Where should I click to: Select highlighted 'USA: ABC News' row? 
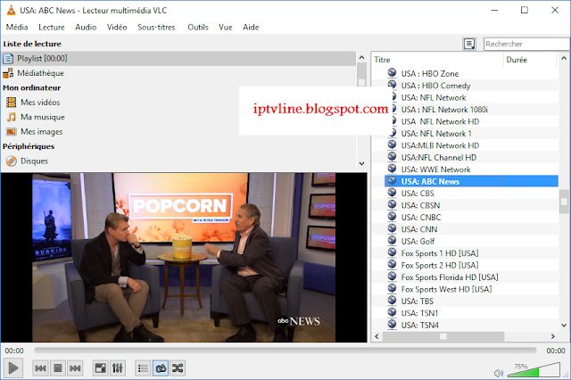pyautogui.click(x=471, y=181)
